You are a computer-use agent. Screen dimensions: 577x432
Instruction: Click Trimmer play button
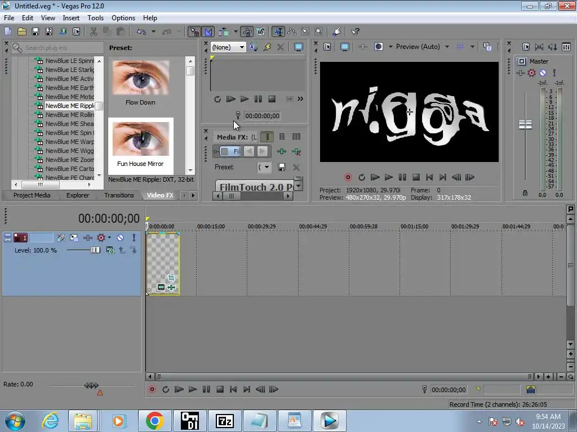[245, 99]
